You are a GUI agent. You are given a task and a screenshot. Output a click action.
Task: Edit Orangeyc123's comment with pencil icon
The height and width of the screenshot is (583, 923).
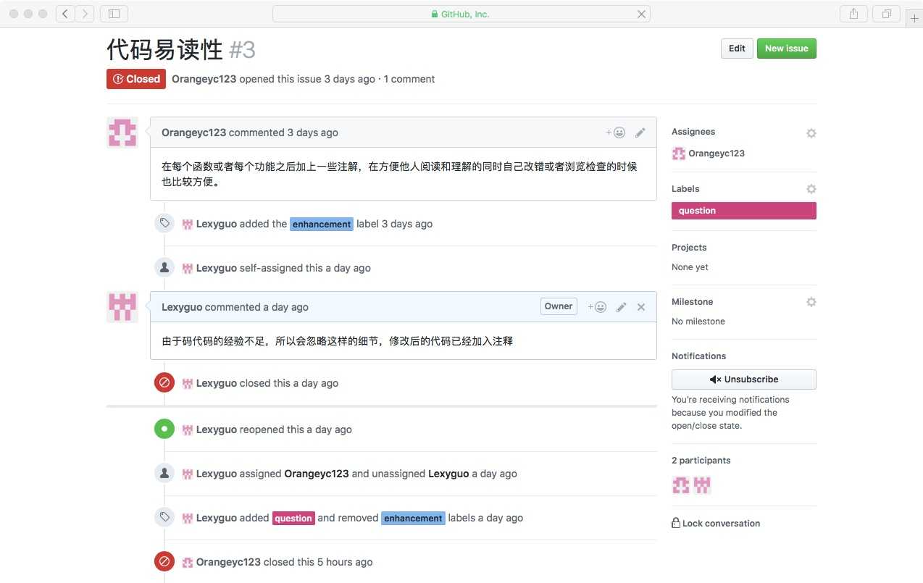pyautogui.click(x=640, y=133)
